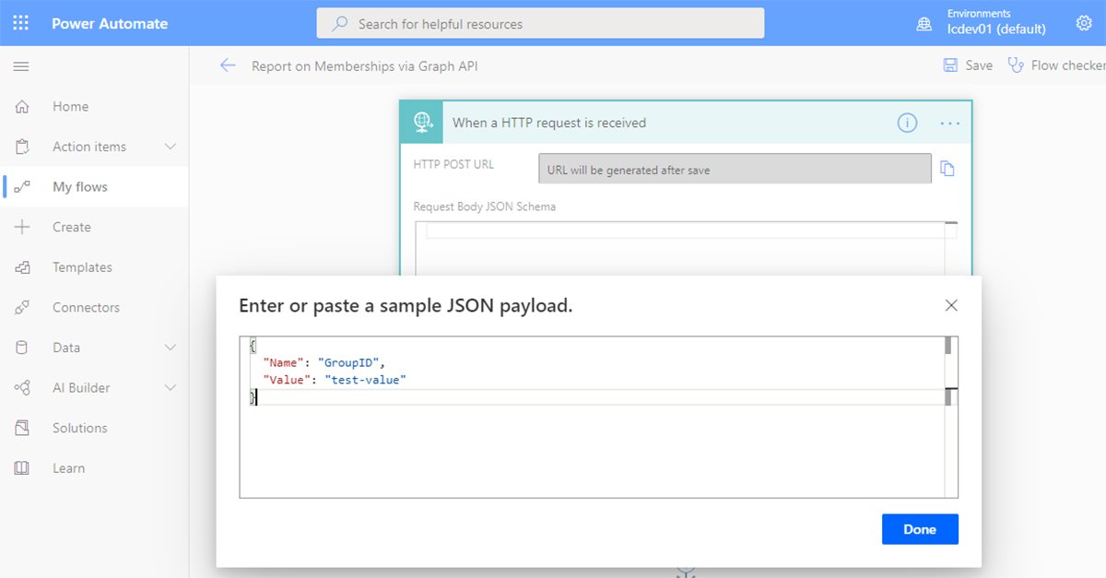Run the Flow checker
The height and width of the screenshot is (578, 1106).
(x=1056, y=65)
